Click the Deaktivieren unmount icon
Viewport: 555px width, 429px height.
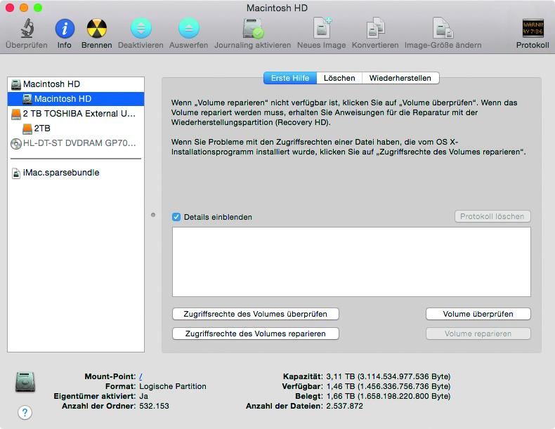pos(141,28)
